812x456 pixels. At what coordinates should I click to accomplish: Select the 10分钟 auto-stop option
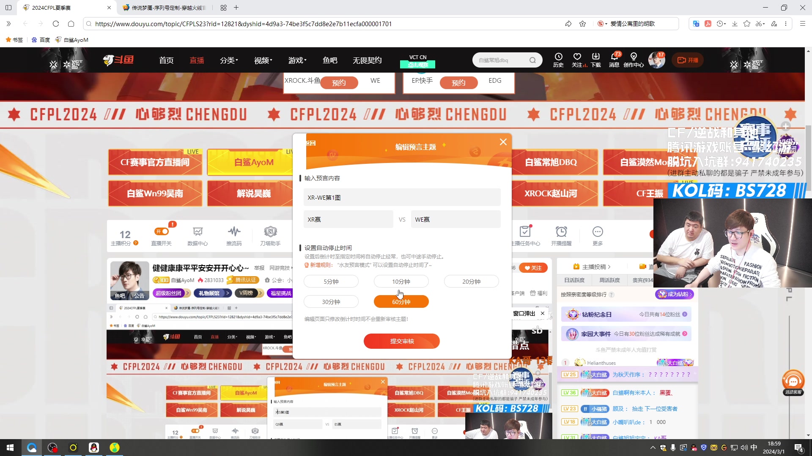[x=401, y=282]
